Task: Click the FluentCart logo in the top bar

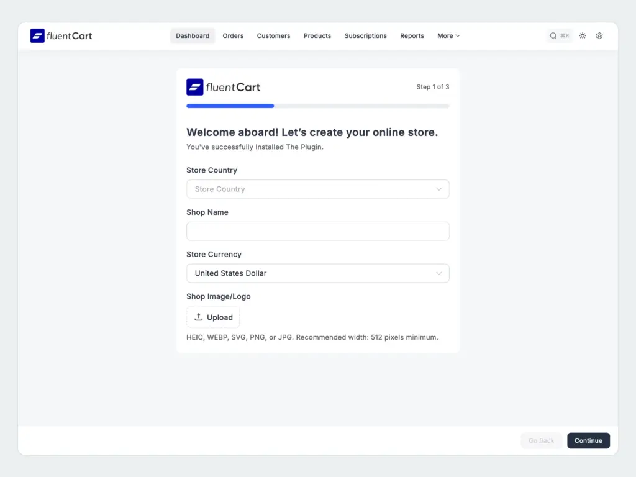Action: tap(61, 35)
